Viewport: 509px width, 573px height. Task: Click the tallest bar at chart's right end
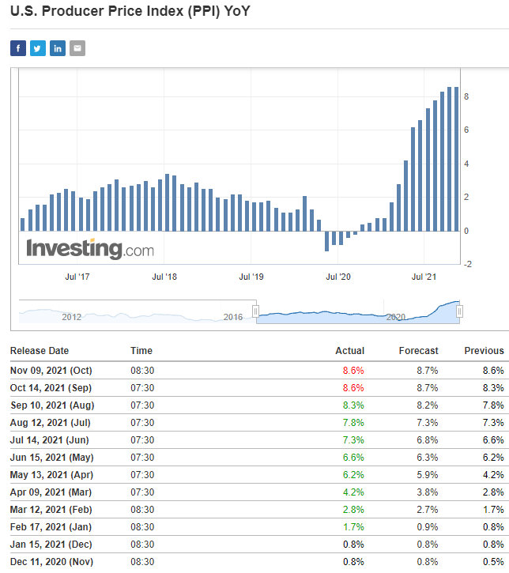pyautogui.click(x=456, y=159)
